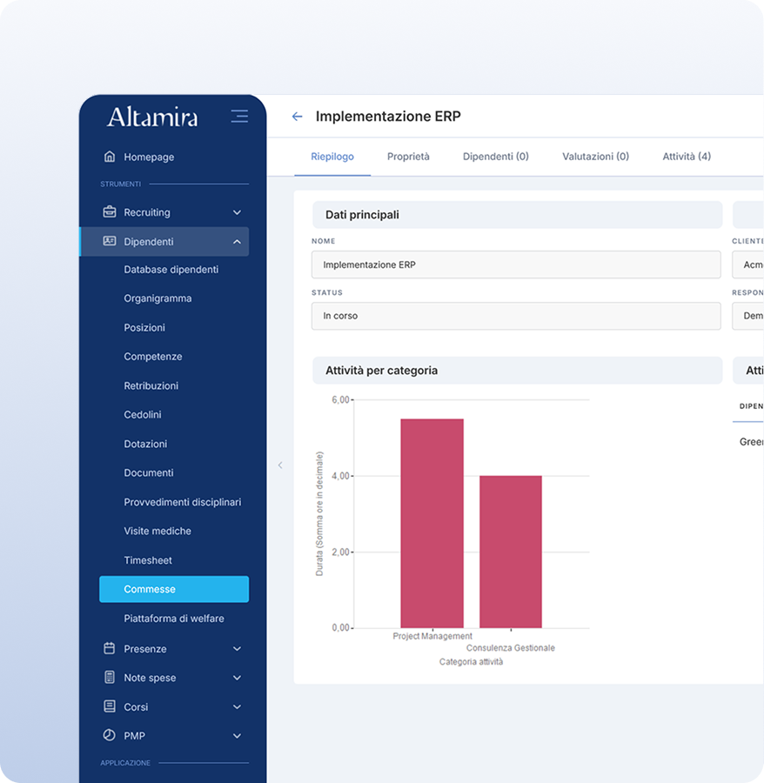This screenshot has width=764, height=783.
Task: Click the PMP pie chart icon
Action: 110,736
